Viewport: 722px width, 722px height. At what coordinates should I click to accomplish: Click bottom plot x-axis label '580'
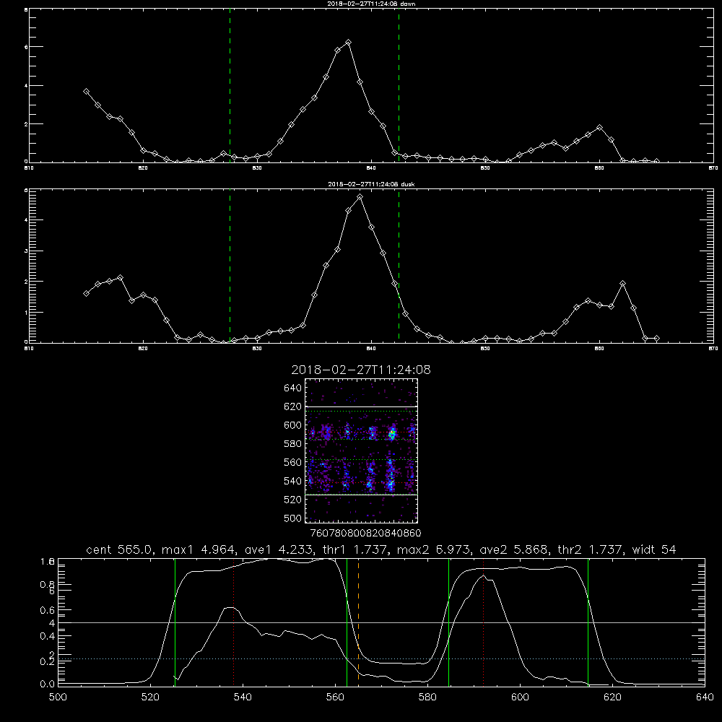(x=427, y=697)
